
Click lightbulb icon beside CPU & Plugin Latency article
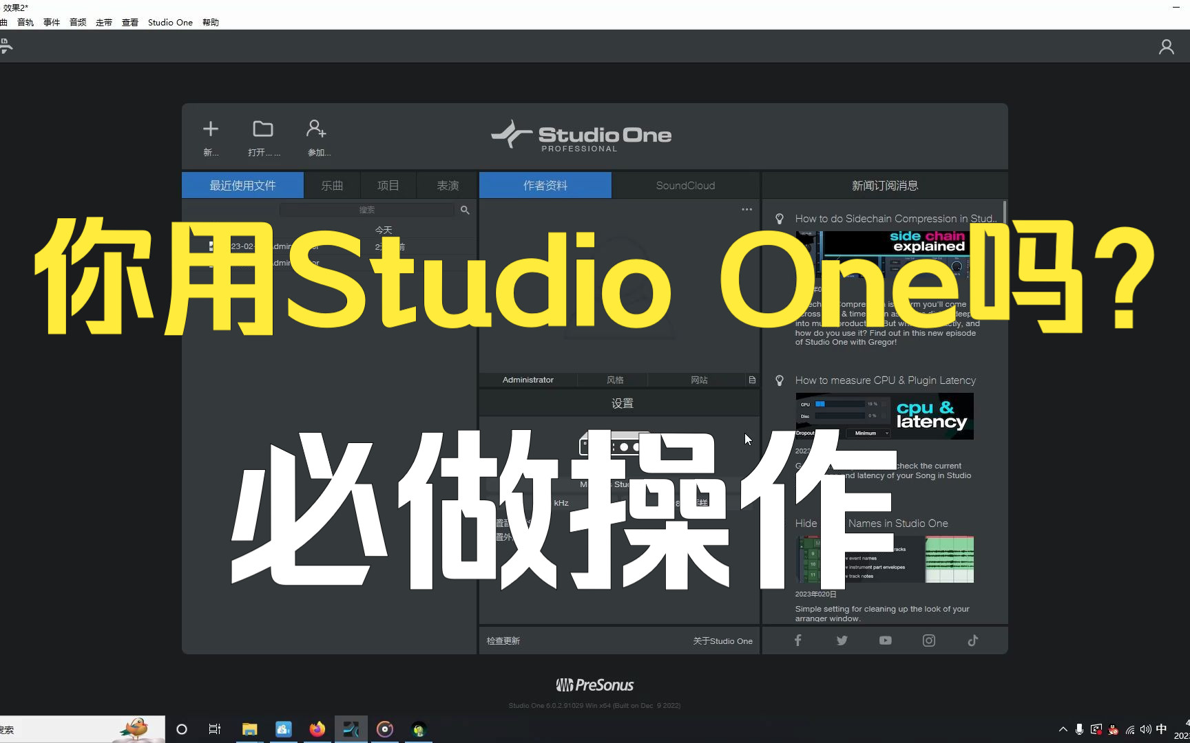[780, 380]
